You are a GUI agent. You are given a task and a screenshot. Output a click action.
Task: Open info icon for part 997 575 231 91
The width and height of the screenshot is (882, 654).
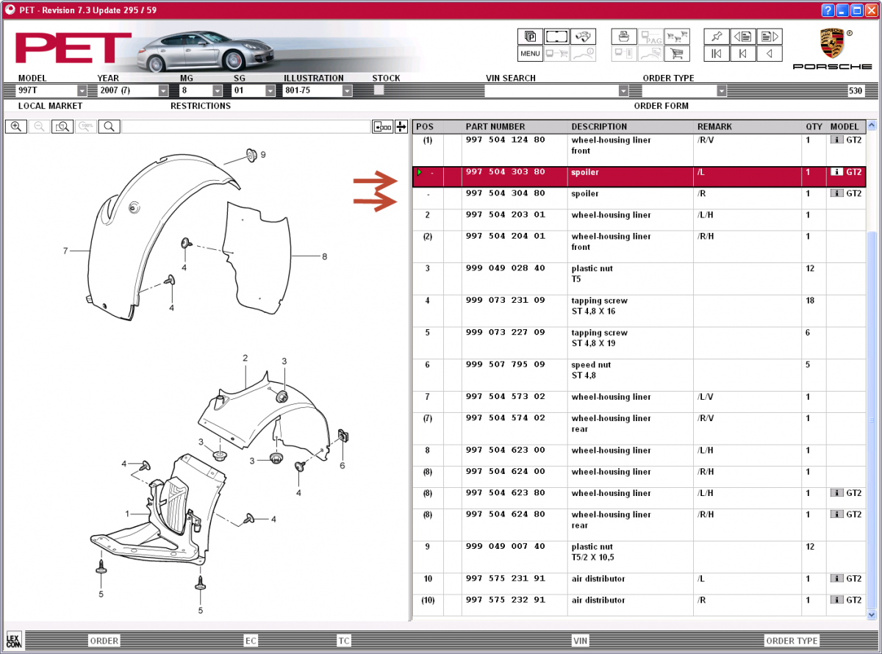836,578
